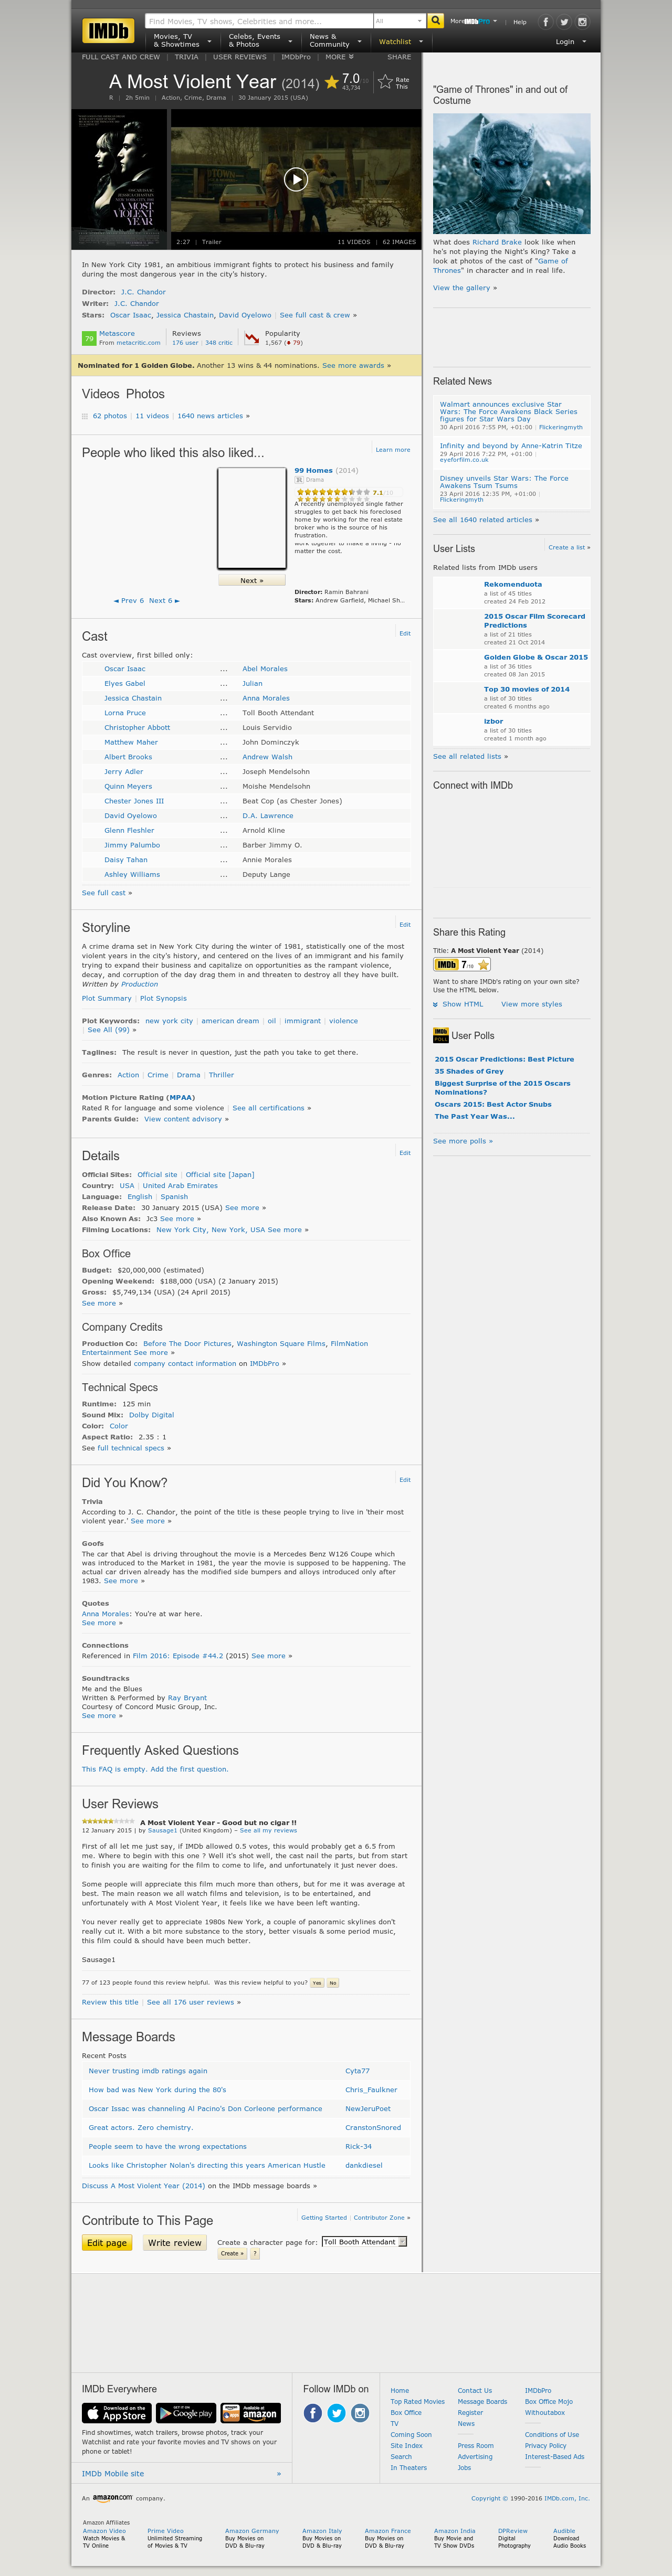Click Help in the header
672x2576 pixels.
(x=520, y=21)
